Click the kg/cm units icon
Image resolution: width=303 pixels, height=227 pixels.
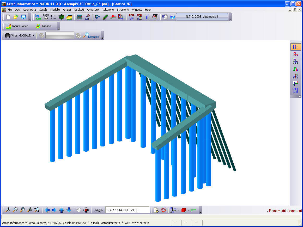38,17
